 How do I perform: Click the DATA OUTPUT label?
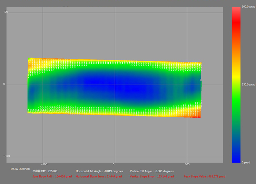click(20, 169)
